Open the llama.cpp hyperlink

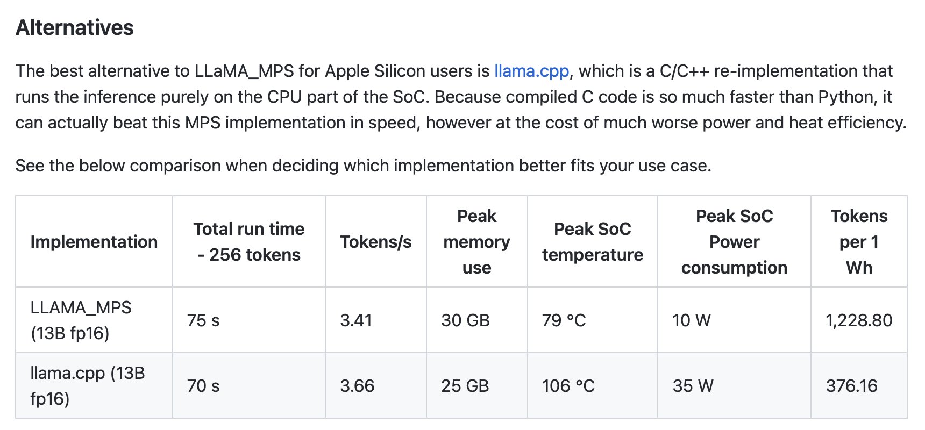531,71
